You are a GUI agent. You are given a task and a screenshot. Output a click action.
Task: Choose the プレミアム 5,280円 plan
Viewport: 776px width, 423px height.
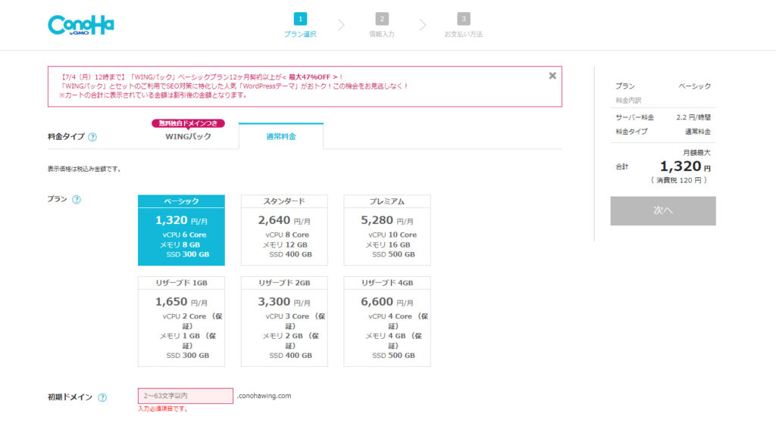[387, 230]
